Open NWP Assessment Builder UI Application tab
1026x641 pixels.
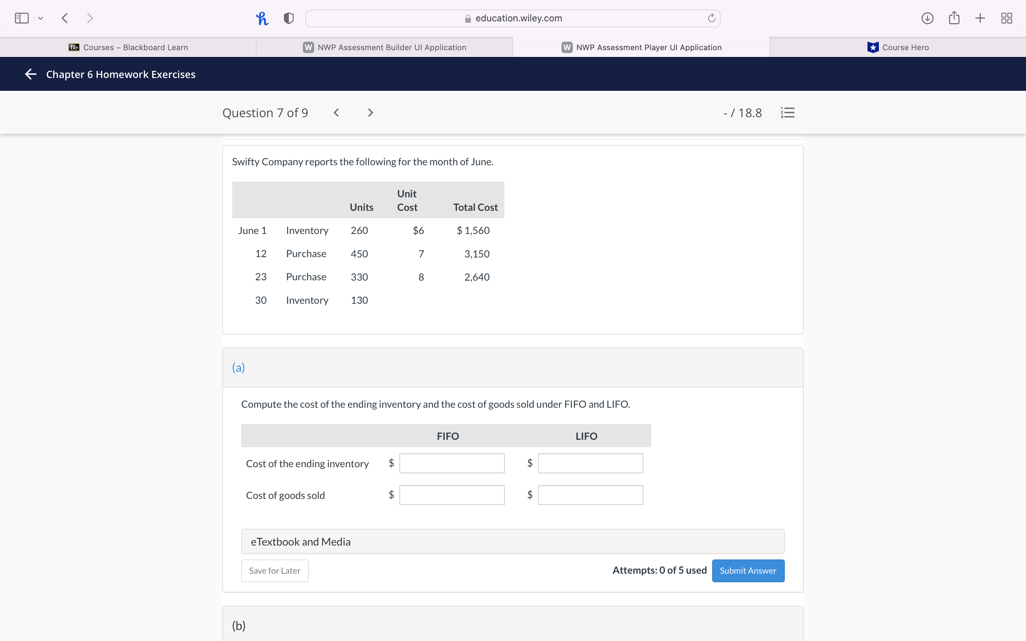[x=384, y=47]
